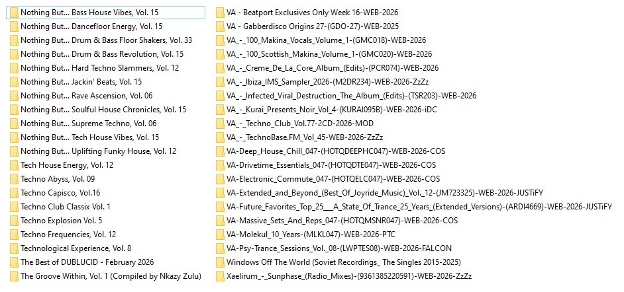Click folder icon beside Techno Abyss, Vol. 09

14,179
